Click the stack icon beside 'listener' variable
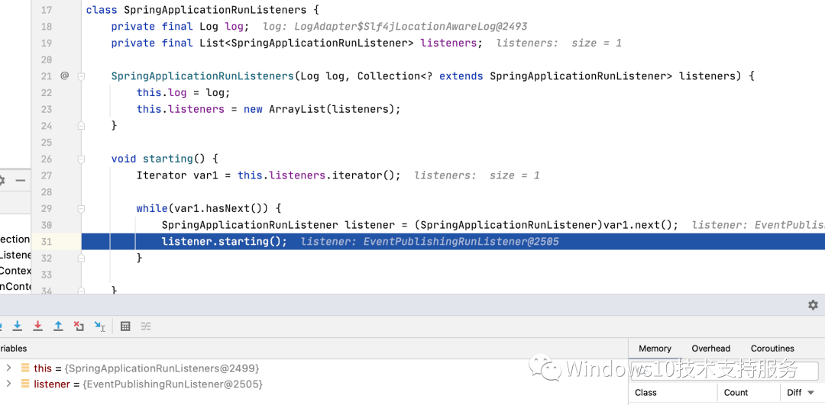825x405 pixels. pos(24,384)
